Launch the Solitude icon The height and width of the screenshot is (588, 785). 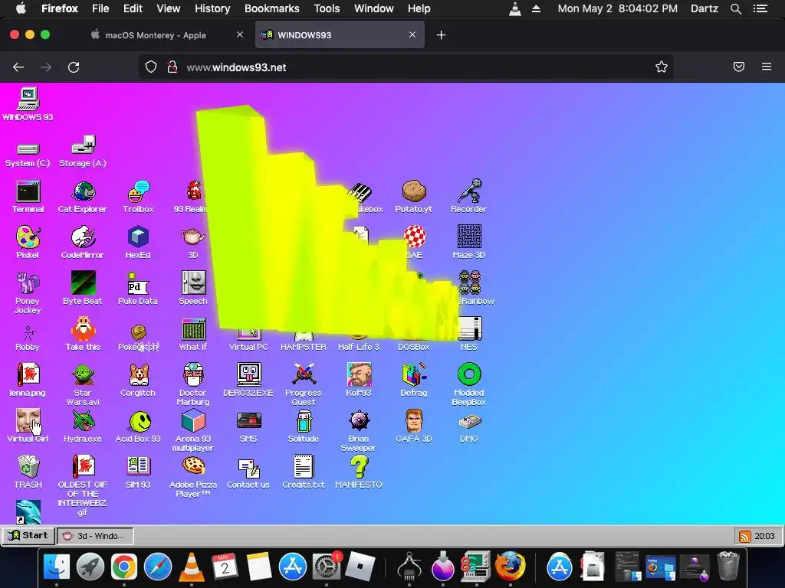304,426
